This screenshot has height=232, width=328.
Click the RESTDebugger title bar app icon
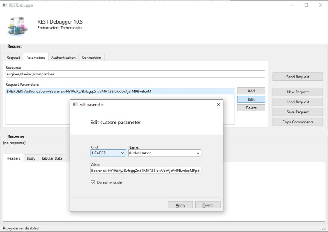[x=5, y=5]
